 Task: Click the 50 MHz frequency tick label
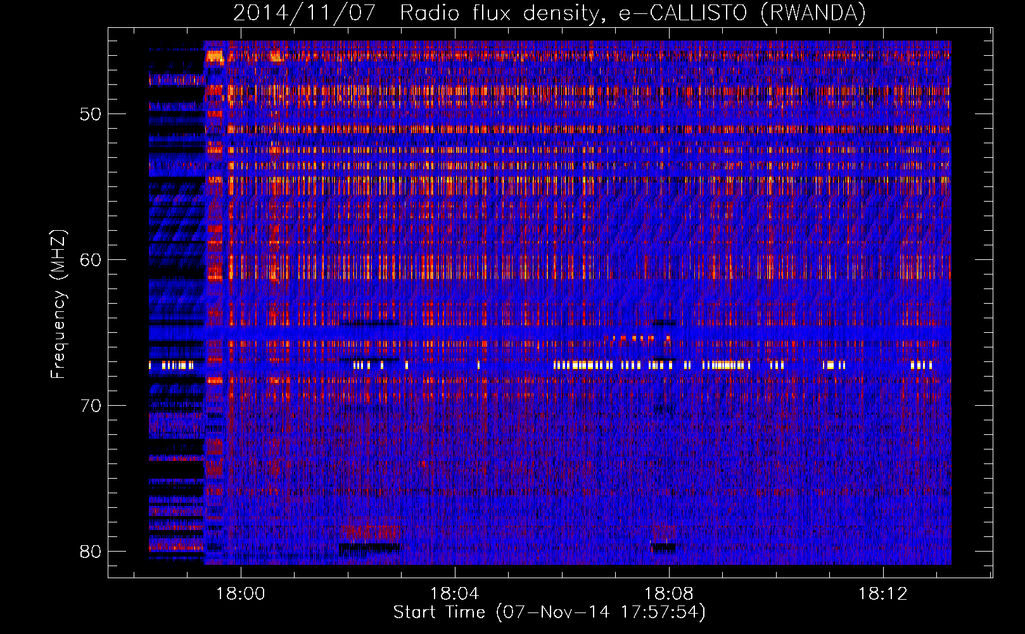click(91, 115)
